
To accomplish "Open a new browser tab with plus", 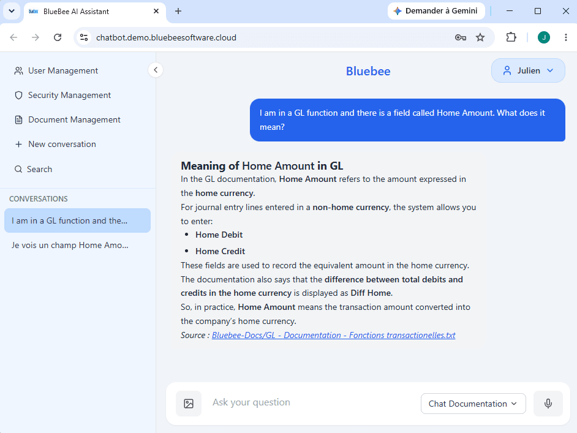I will click(178, 11).
